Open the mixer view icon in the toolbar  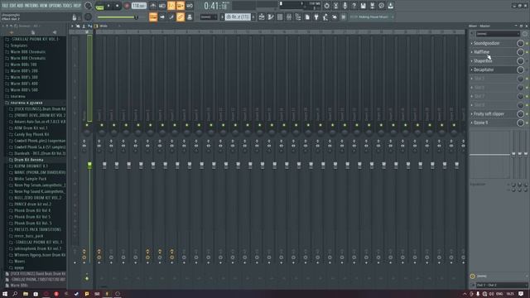click(289, 17)
